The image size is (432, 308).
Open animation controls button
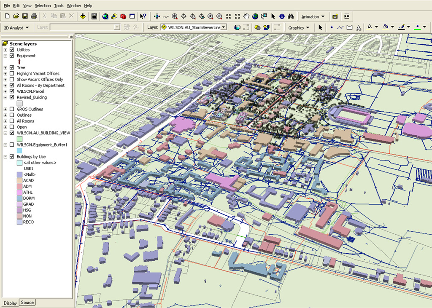tap(347, 16)
